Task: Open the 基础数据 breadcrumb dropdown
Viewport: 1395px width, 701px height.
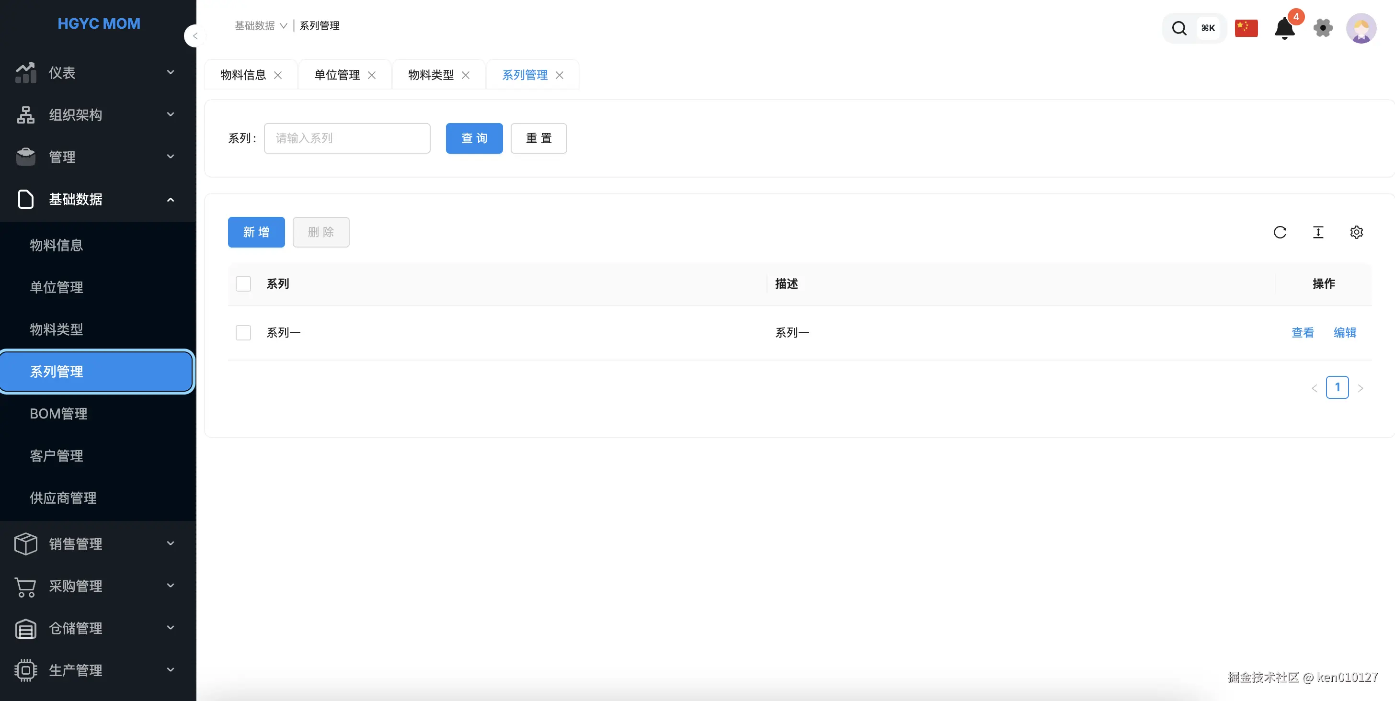Action: point(261,25)
